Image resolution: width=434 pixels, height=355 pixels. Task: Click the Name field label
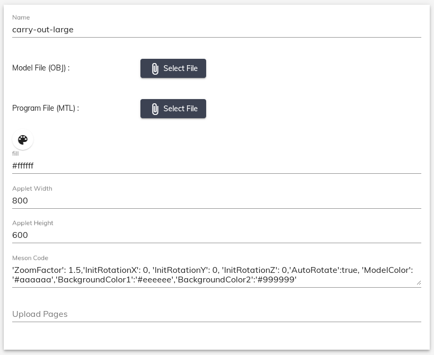pos(21,17)
